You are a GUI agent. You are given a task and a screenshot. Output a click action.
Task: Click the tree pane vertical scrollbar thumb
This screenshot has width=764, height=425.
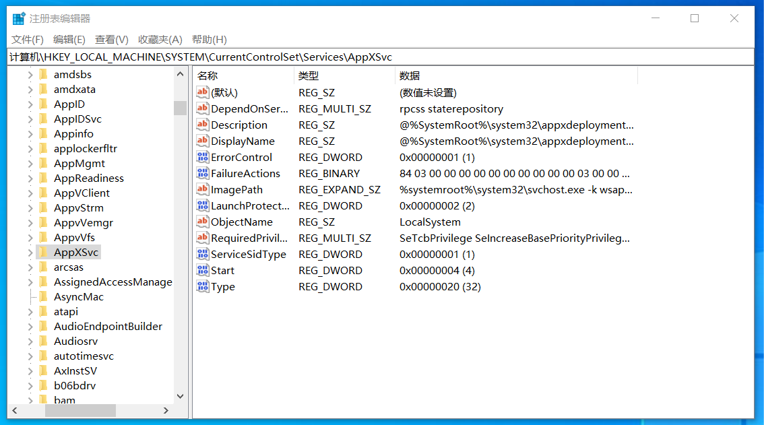pos(181,108)
